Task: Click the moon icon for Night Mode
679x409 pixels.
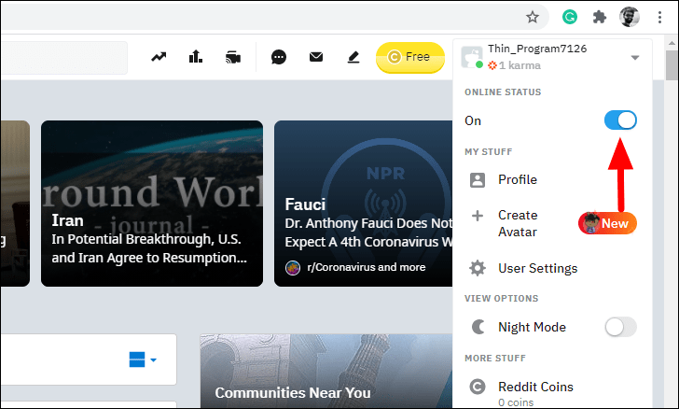Action: 478,327
